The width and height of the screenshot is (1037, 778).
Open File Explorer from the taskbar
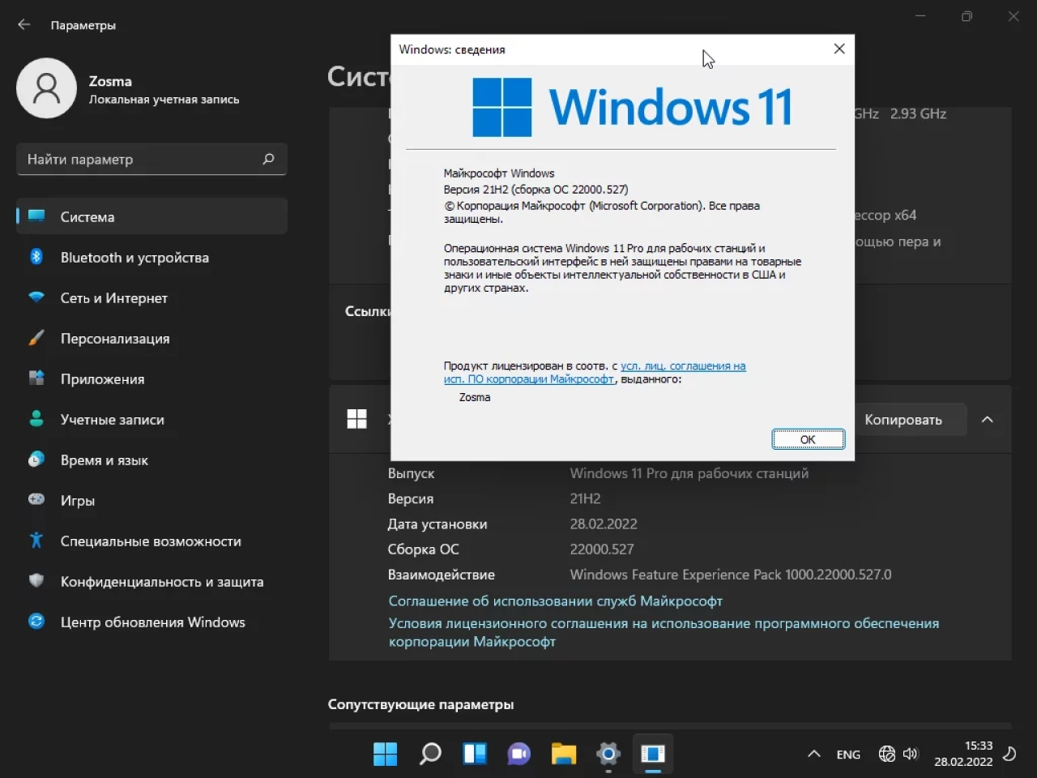[564, 754]
